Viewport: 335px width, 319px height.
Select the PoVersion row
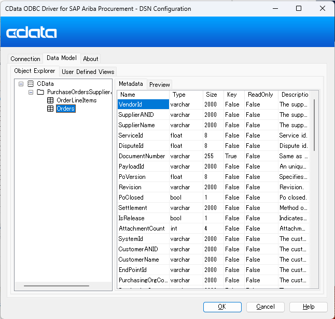point(213,177)
